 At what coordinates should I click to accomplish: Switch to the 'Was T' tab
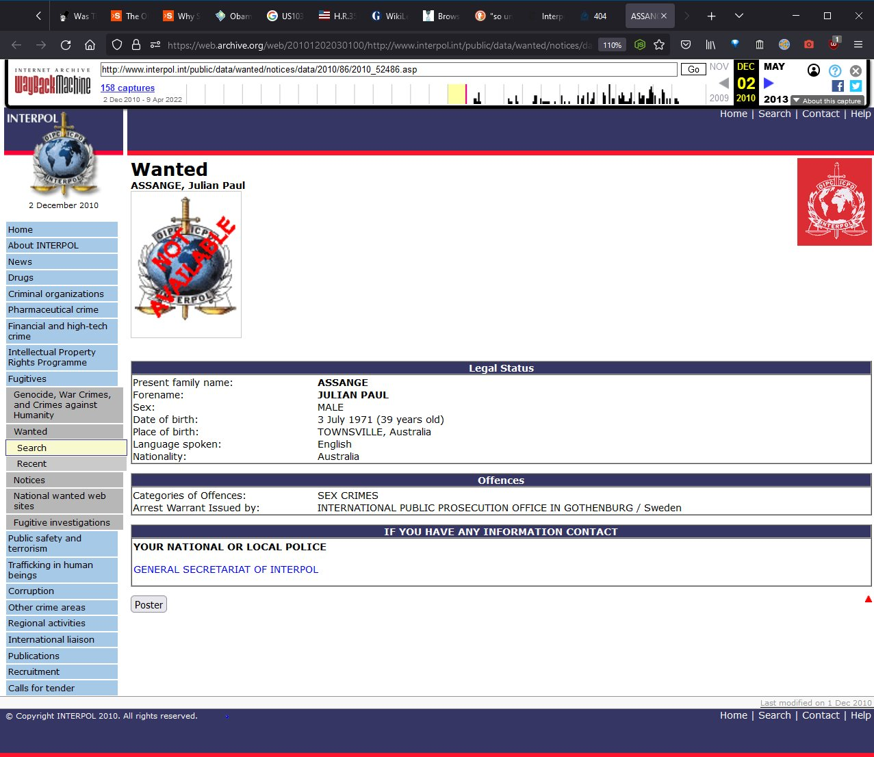77,16
